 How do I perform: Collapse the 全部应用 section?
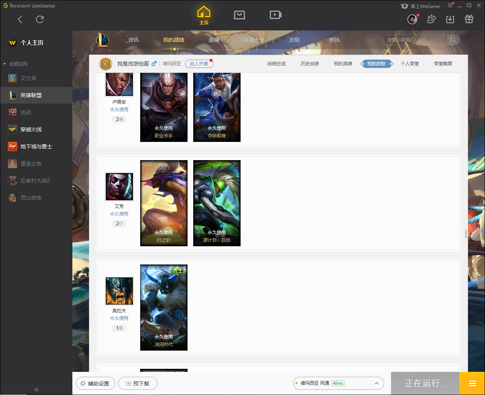[x=5, y=64]
